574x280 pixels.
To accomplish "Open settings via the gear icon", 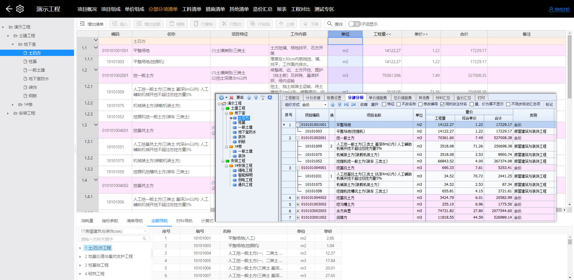I will coord(20,9).
